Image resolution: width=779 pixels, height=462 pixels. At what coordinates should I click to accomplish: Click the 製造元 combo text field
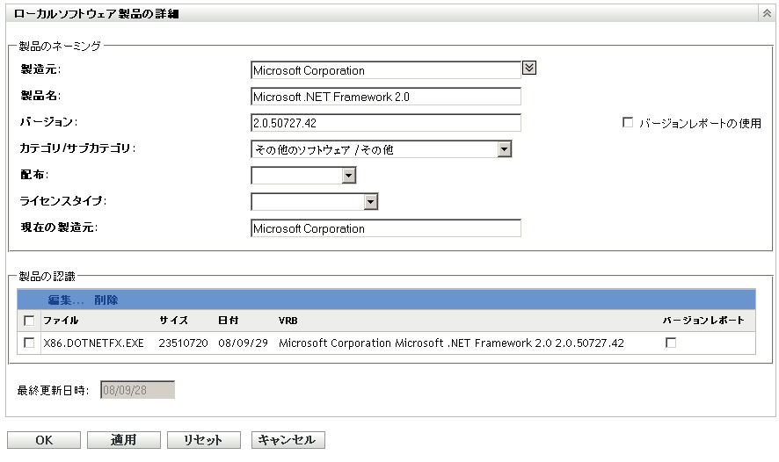coord(385,70)
